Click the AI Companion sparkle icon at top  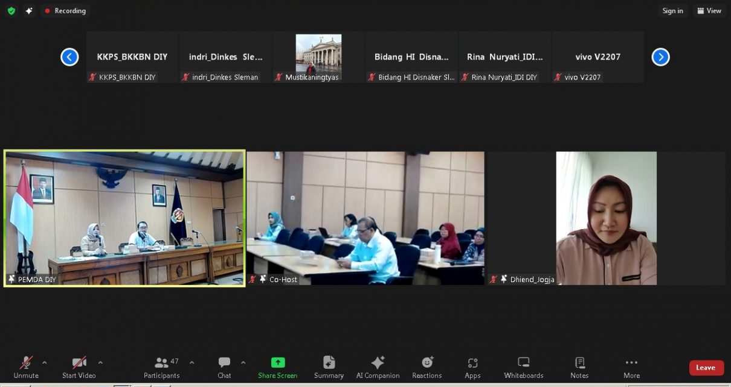[x=29, y=11]
